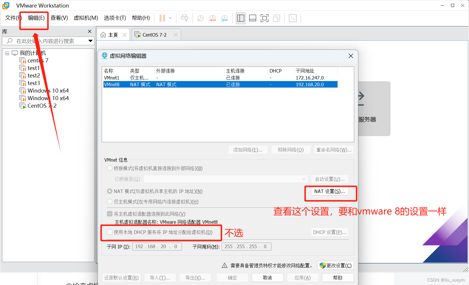The height and width of the screenshot is (285, 469).
Task: Toggle the library sidebar view icon
Action: 241,18
